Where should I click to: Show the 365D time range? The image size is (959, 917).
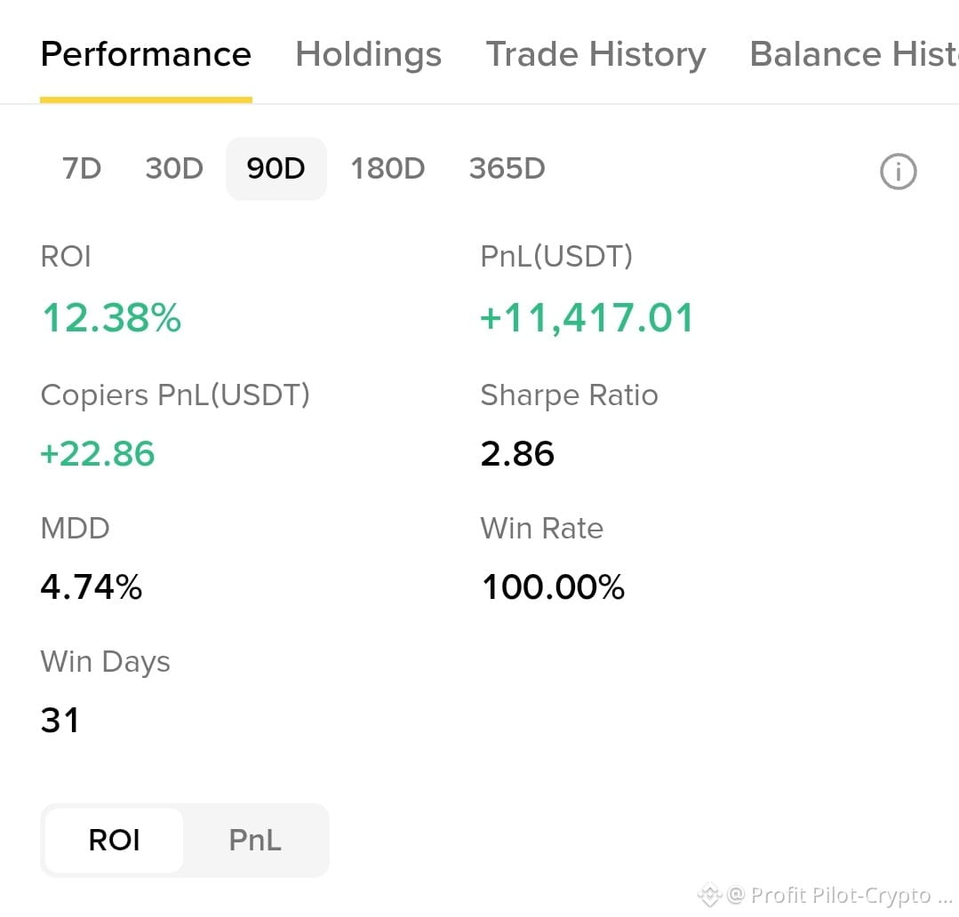(x=507, y=169)
